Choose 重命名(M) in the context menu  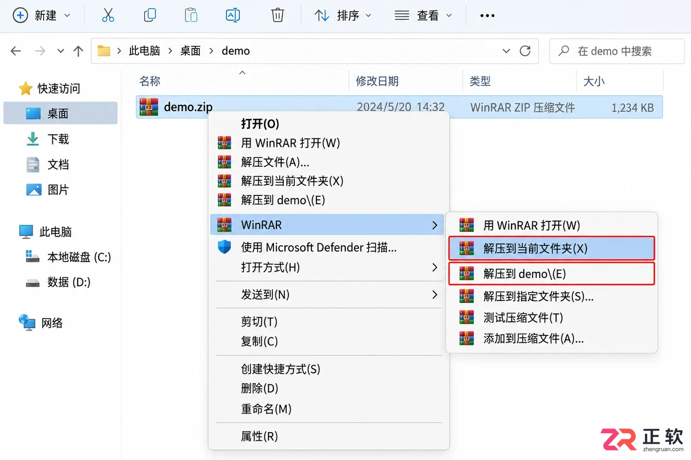tap(266, 409)
